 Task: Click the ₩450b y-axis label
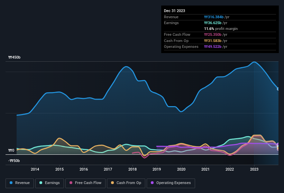coord(14,58)
